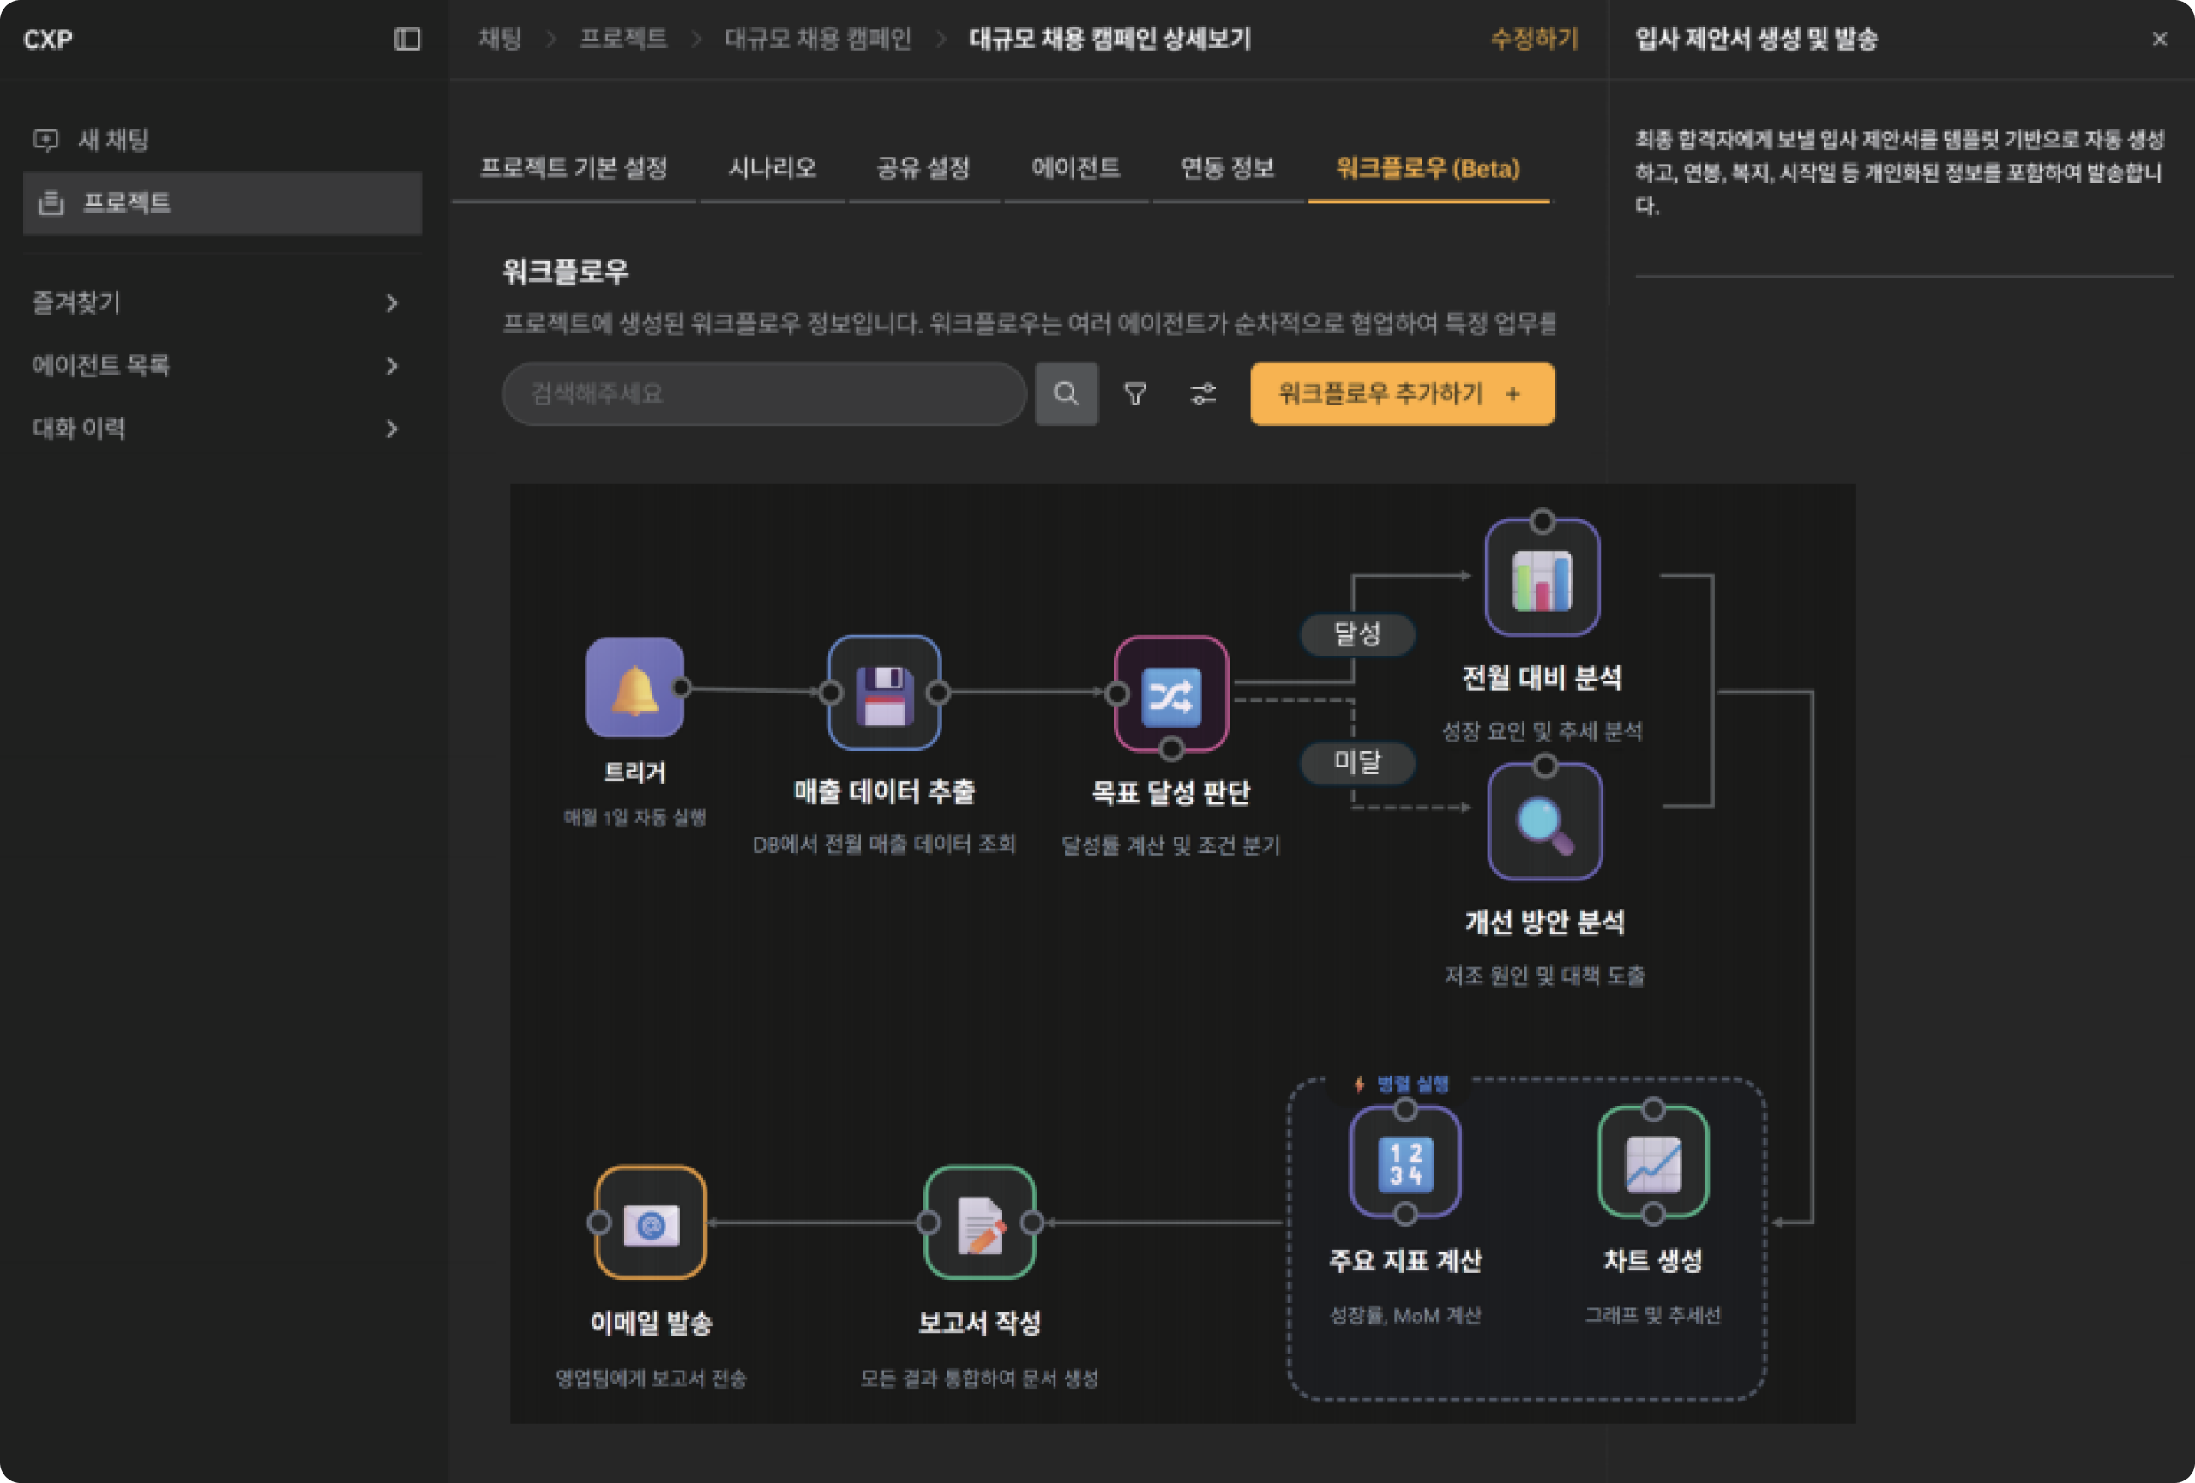Switch to the 시나리오 tab
Viewport: 2195px width, 1483px height.
click(772, 168)
